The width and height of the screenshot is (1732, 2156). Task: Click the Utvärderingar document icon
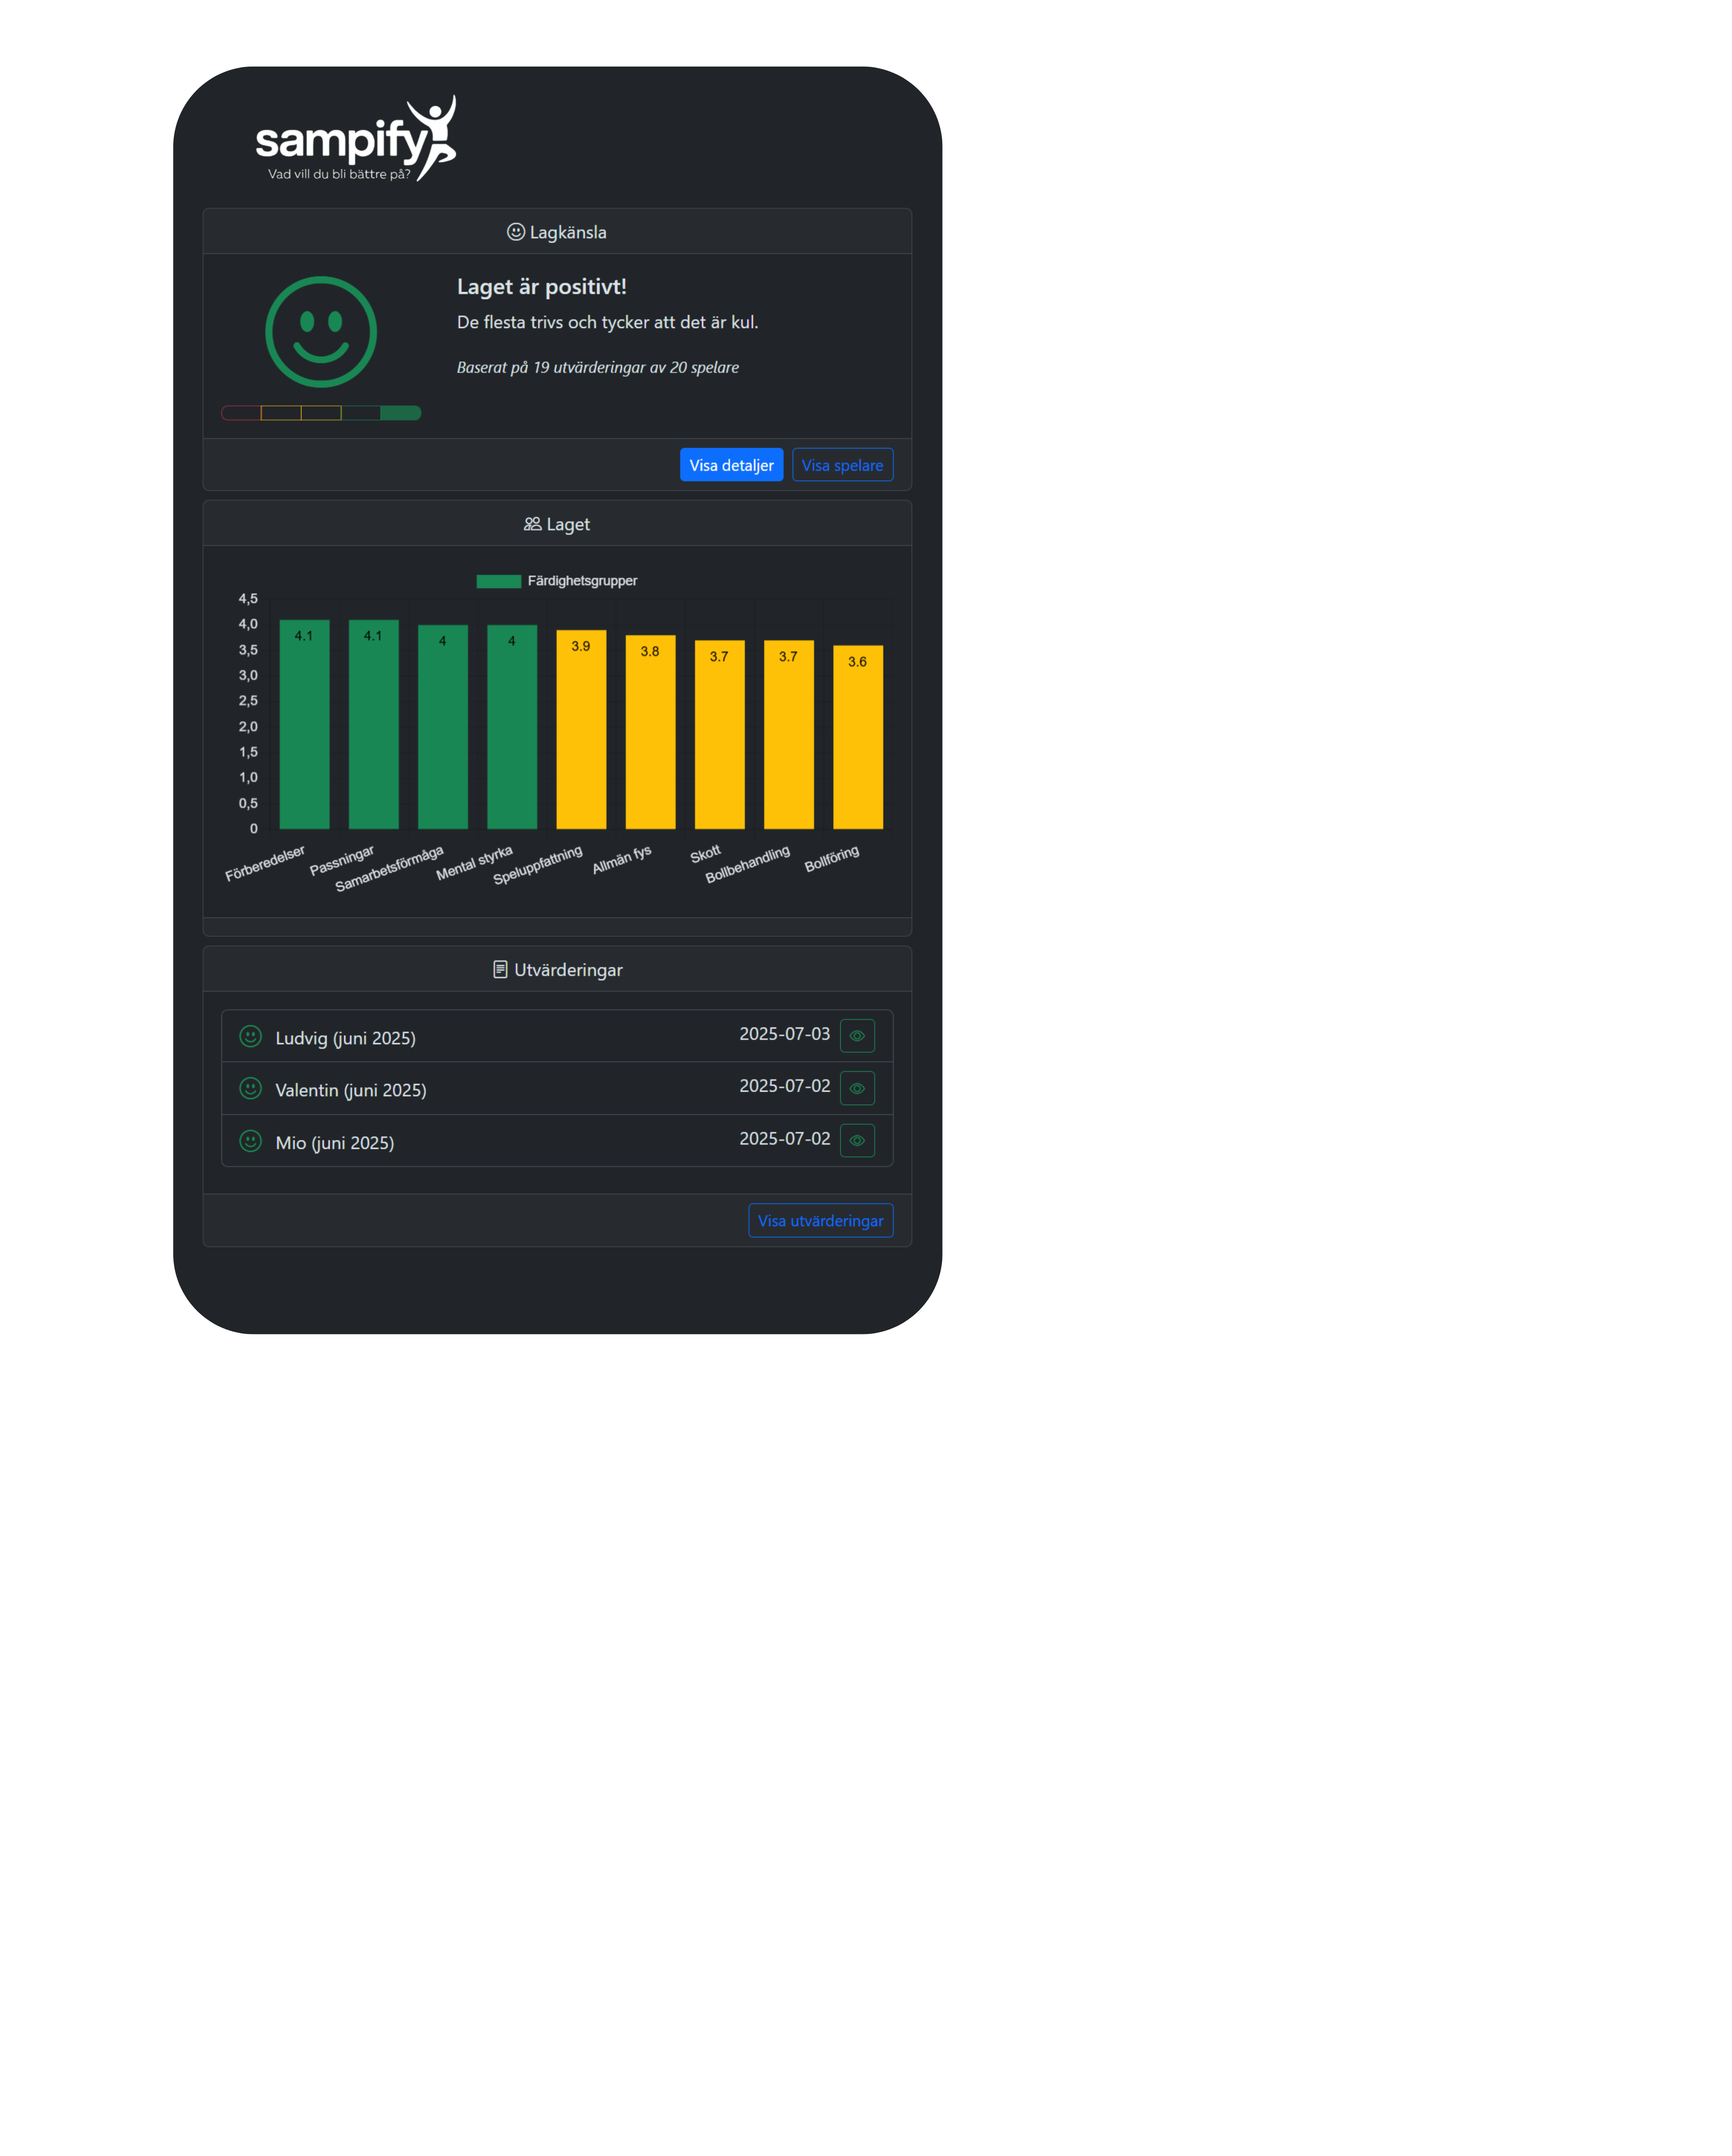[x=500, y=969]
